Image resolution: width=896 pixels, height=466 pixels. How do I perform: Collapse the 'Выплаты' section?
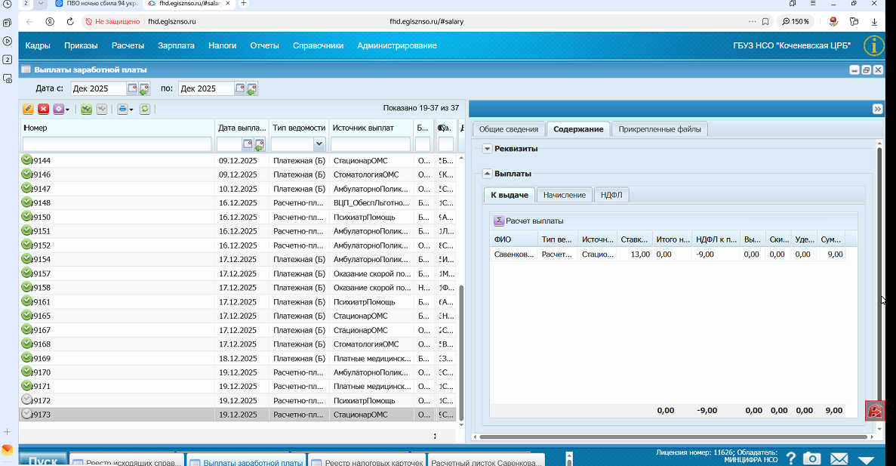(x=487, y=174)
